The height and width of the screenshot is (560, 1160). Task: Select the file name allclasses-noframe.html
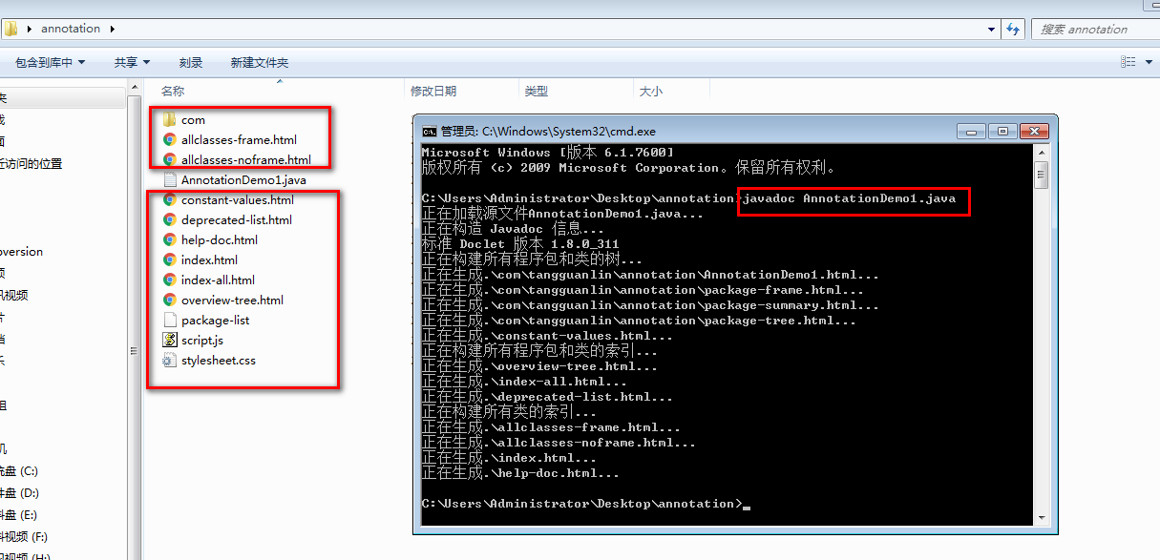[x=246, y=159]
